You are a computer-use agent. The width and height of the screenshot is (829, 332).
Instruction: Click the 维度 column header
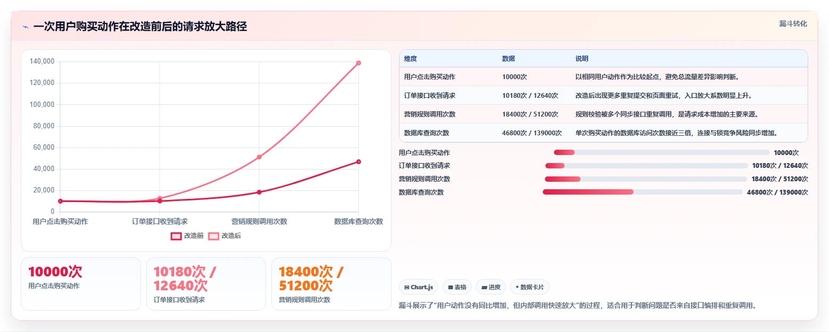[411, 59]
